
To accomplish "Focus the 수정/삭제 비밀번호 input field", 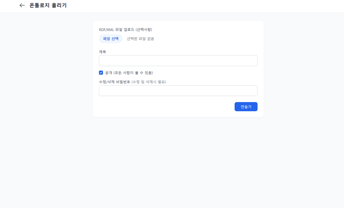I will [178, 91].
